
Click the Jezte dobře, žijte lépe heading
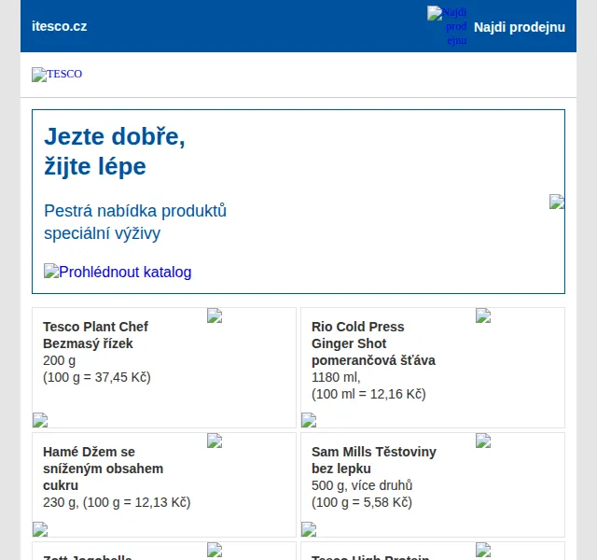tap(115, 151)
